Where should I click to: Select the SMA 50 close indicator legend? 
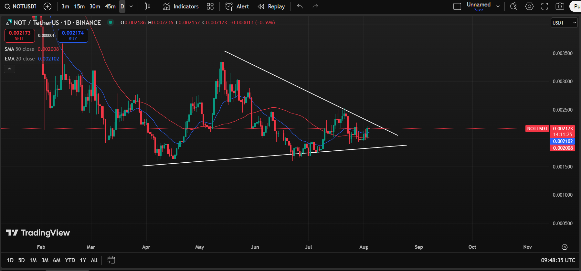32,49
